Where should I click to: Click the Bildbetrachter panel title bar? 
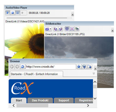[79, 24]
